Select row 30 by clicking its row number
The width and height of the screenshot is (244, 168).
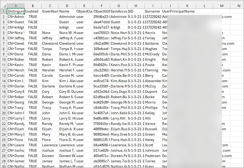click(x=3, y=166)
